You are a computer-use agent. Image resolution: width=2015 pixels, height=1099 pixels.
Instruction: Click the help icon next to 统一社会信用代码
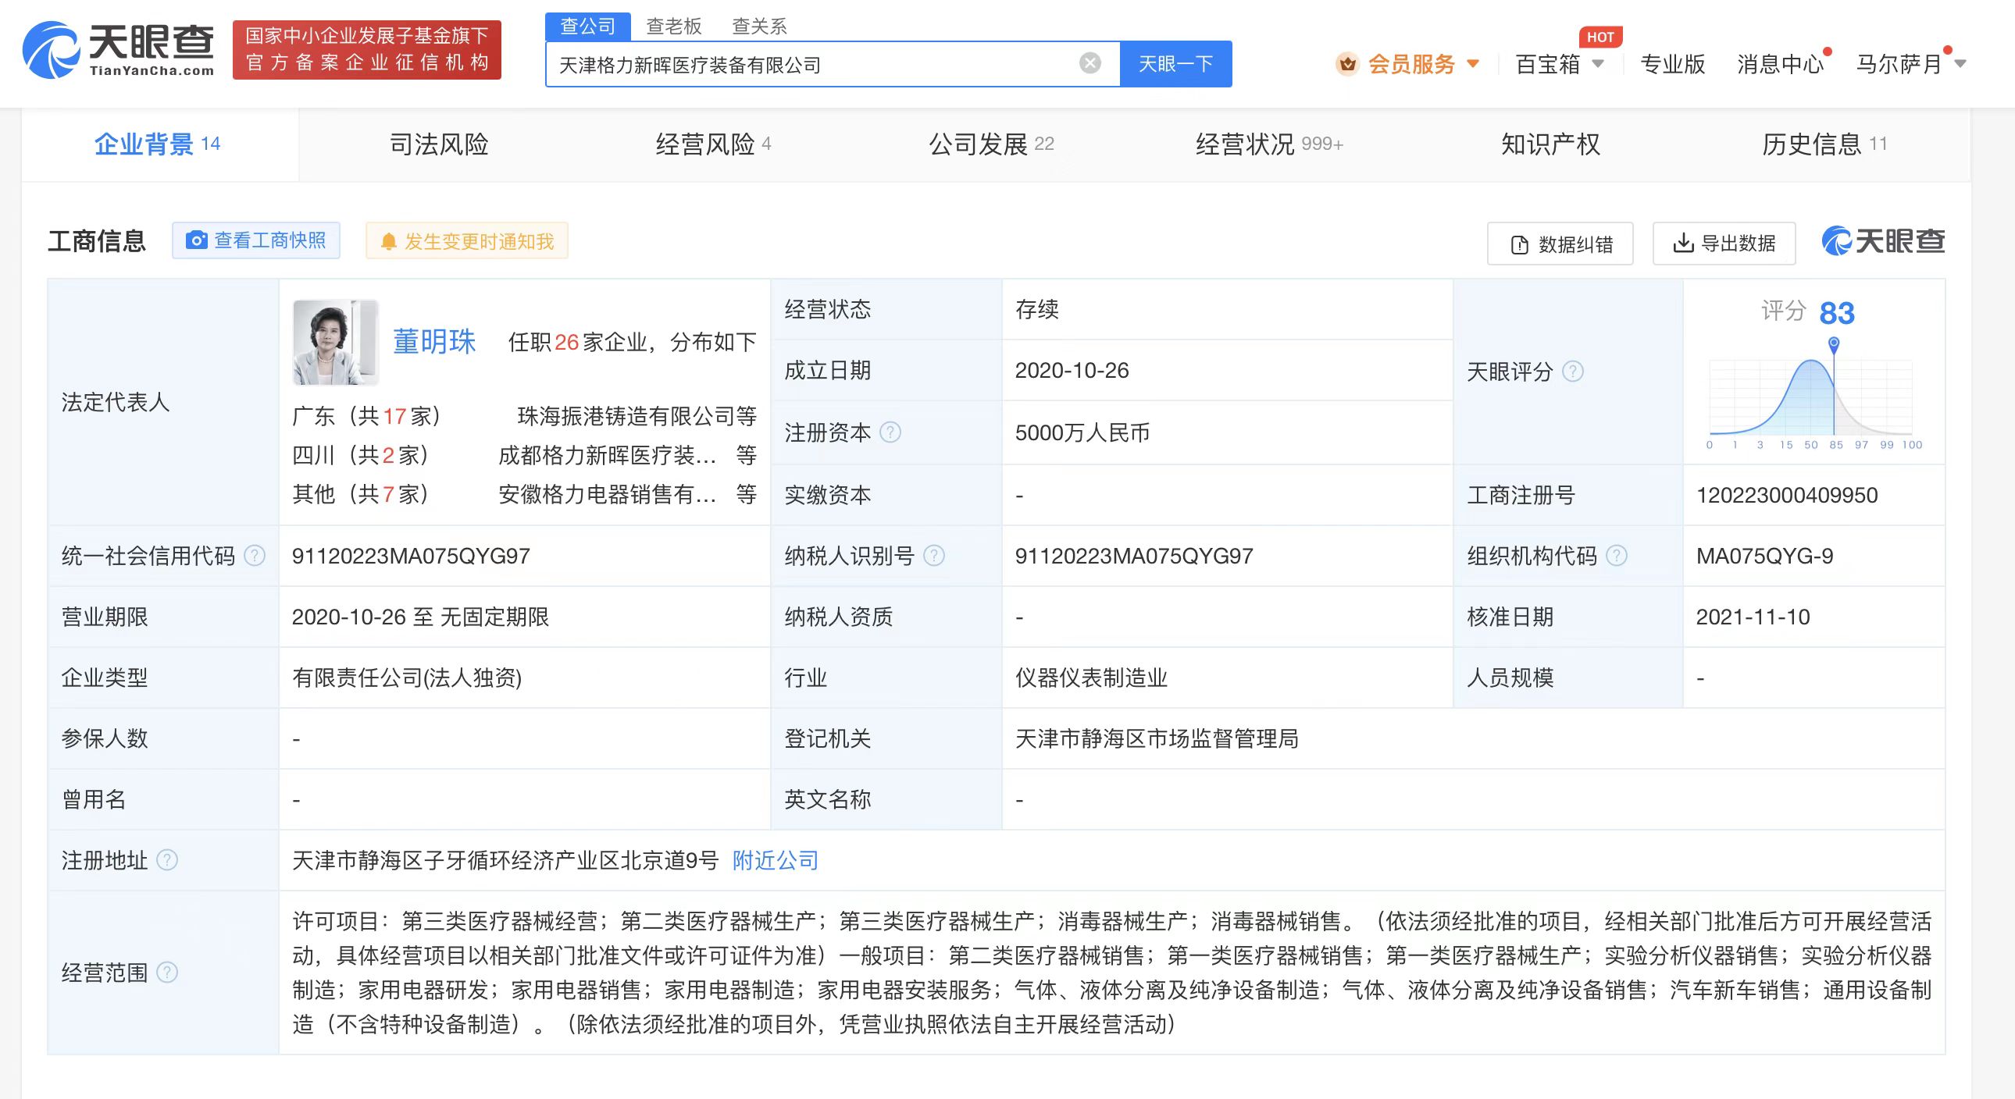coord(255,556)
